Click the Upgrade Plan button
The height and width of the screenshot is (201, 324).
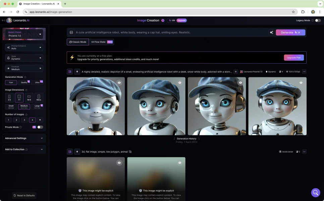pos(294,58)
